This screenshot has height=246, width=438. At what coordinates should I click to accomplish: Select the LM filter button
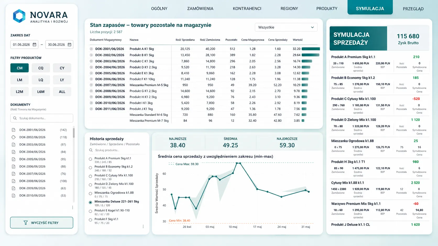click(20, 80)
